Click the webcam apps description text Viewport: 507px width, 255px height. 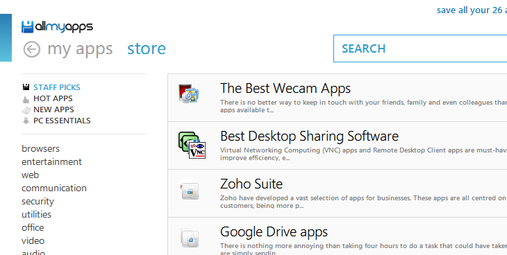(363, 106)
